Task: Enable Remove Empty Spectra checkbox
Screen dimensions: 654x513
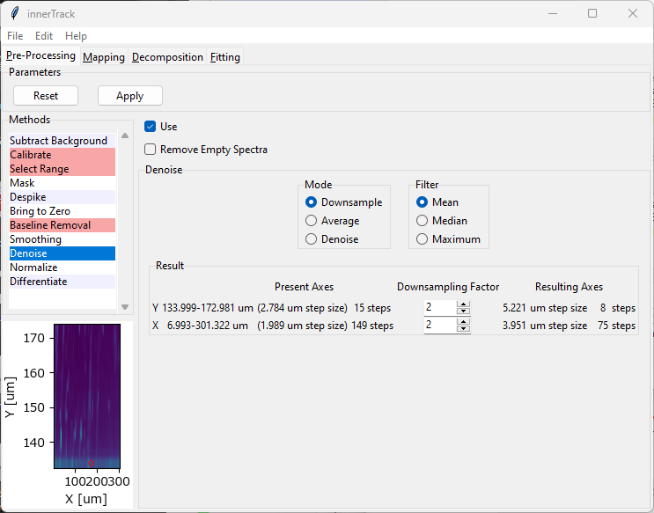Action: click(151, 150)
